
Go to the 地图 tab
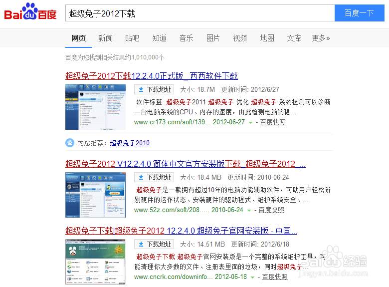(267, 38)
